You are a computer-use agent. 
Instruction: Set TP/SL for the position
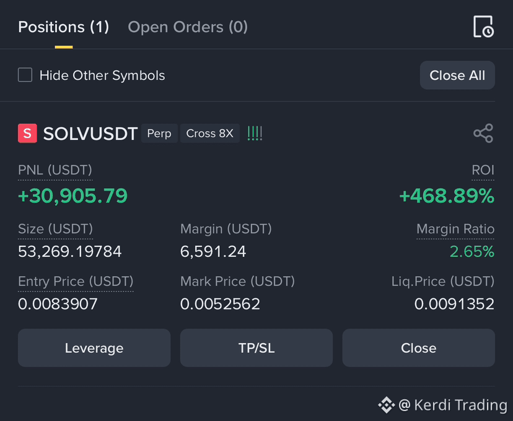(256, 348)
